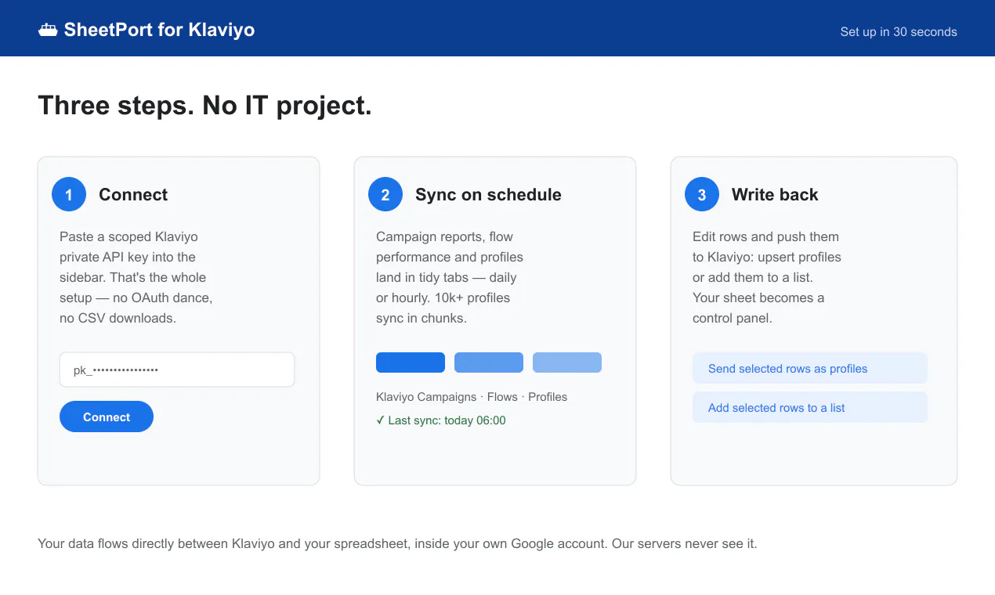Viewport: 995px width, 595px height.
Task: Click the "Connect" card heading
Action: (133, 195)
